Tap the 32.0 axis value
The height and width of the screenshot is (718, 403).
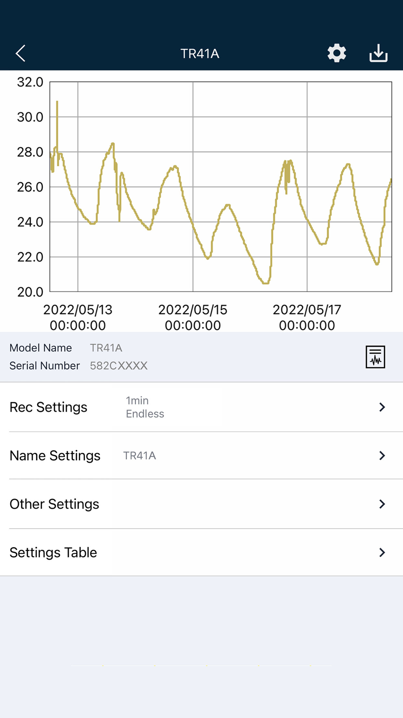click(30, 82)
